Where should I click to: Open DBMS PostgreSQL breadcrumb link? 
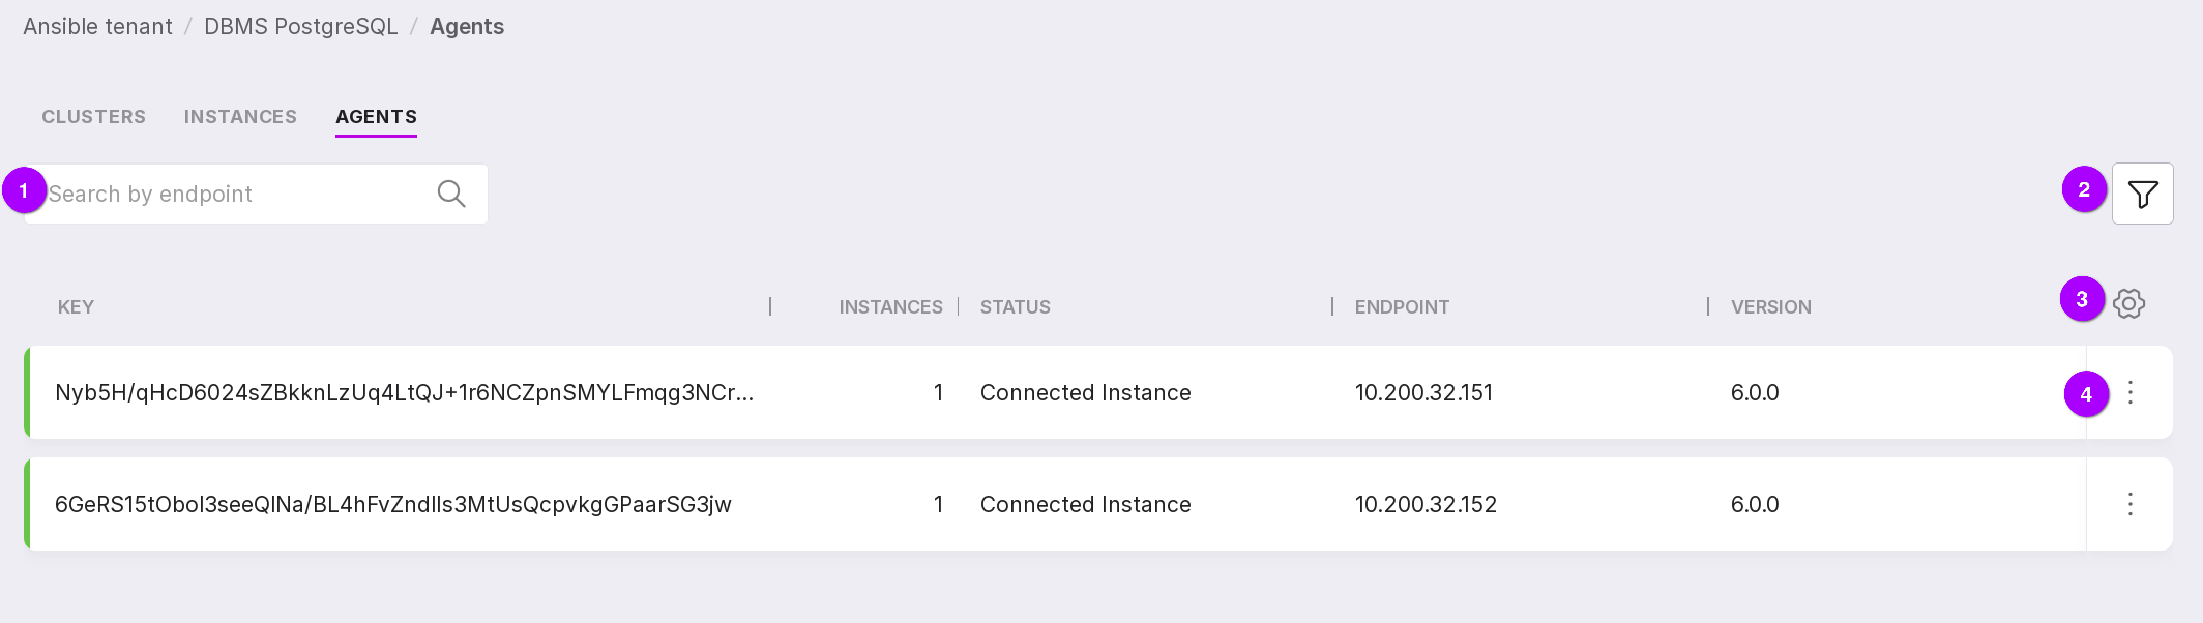click(x=300, y=26)
